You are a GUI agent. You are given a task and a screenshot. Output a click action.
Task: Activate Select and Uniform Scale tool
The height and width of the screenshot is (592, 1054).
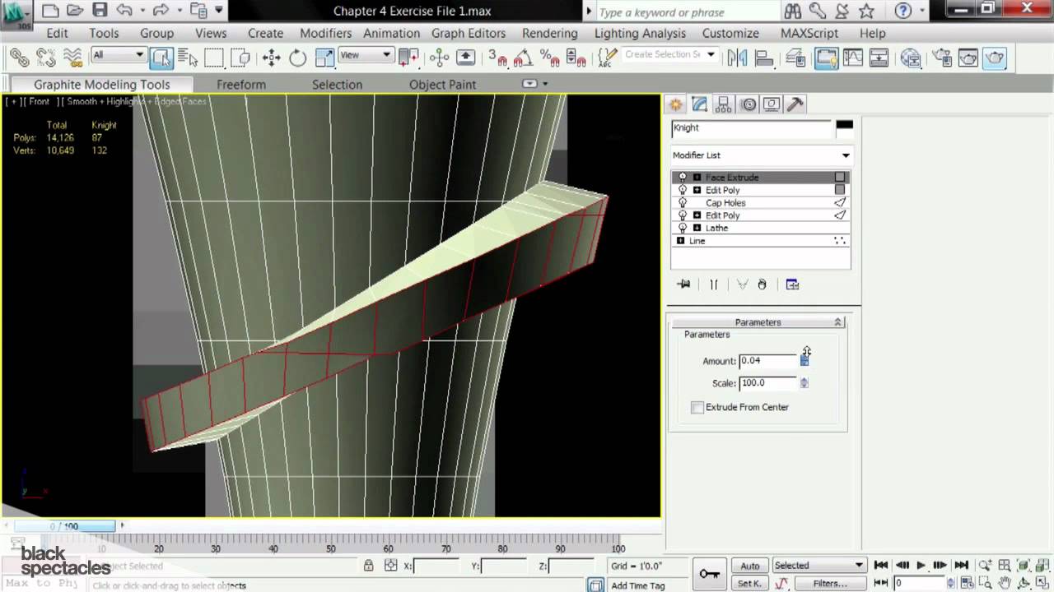[324, 58]
